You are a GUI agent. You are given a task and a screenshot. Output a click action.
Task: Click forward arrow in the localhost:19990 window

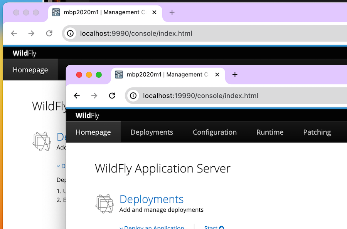[94, 96]
